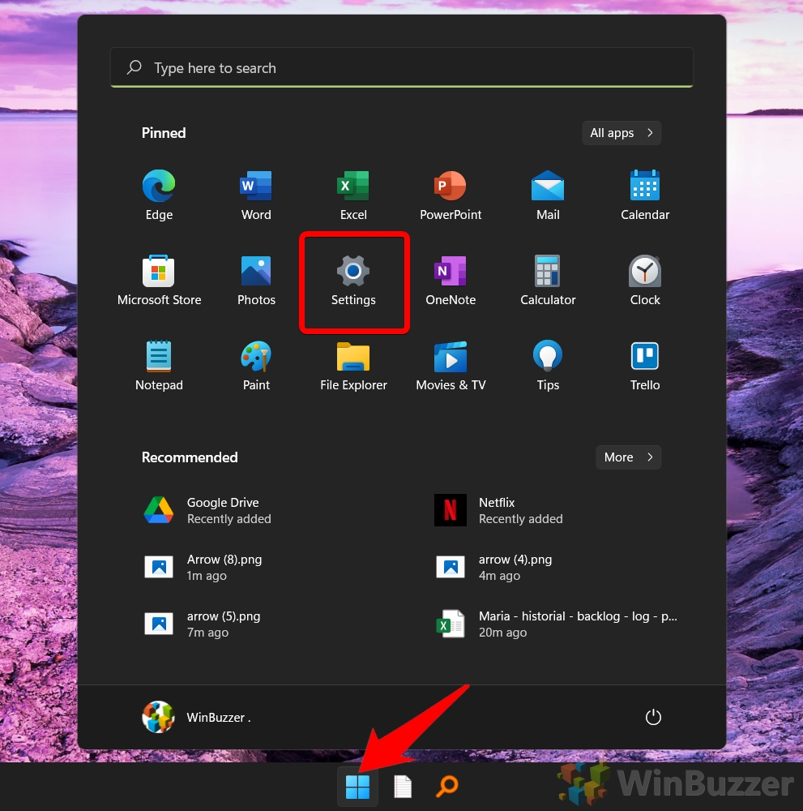803x811 pixels.
Task: Open recommended Google Drive app
Action: [207, 510]
